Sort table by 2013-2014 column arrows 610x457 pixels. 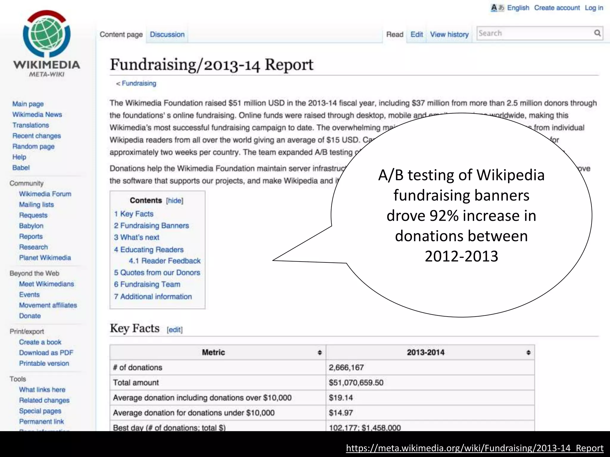528,353
